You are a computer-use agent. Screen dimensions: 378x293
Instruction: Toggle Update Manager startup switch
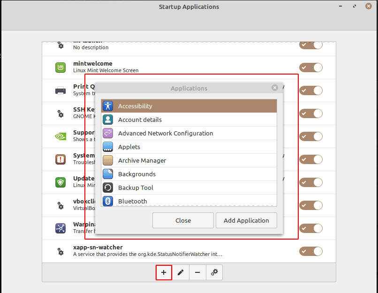[311, 182]
